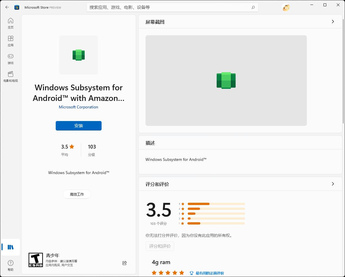Viewport: 345px width, 277px height.
Task: Click the disabled 评分和评价 button
Action: click(x=160, y=246)
